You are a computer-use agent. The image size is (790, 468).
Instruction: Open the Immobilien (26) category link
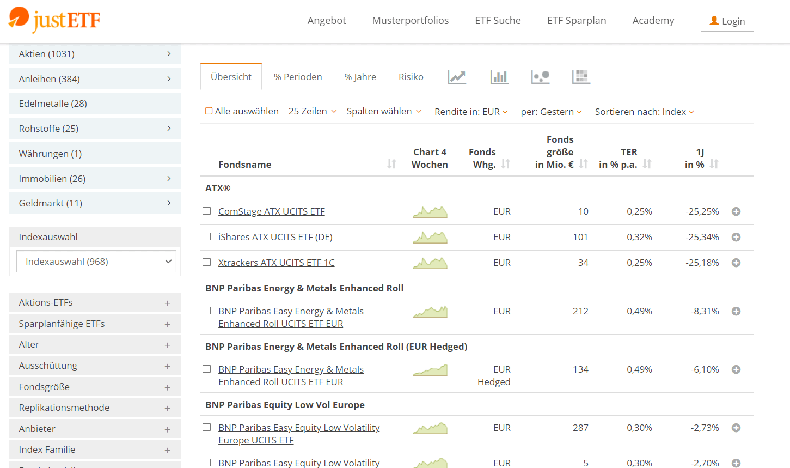click(x=52, y=179)
